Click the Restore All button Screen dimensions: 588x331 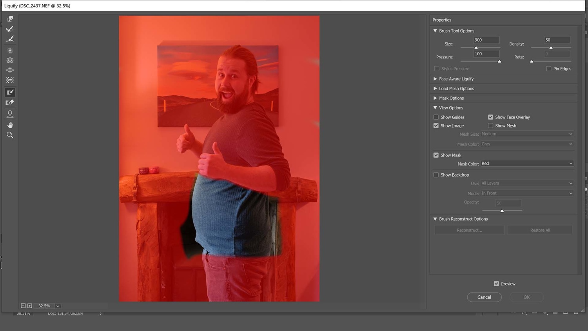pyautogui.click(x=540, y=230)
